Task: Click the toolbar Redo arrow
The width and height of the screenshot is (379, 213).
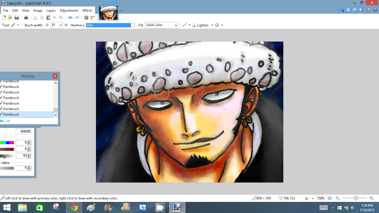Action: click(x=77, y=17)
